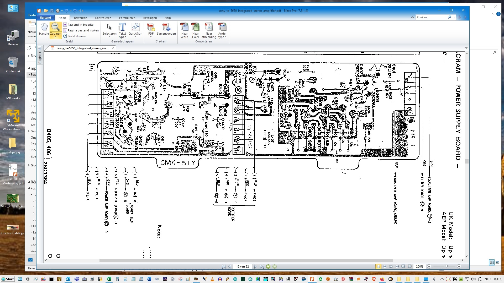Select continuous page view mode
The height and width of the screenshot is (283, 504).
(x=385, y=266)
